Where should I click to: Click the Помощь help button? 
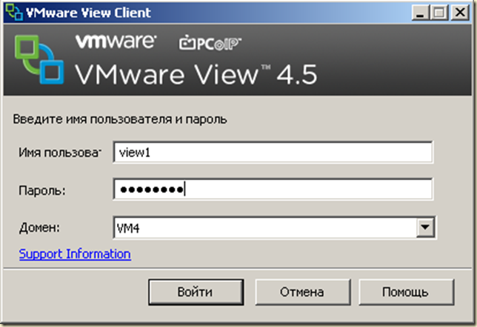point(406,292)
